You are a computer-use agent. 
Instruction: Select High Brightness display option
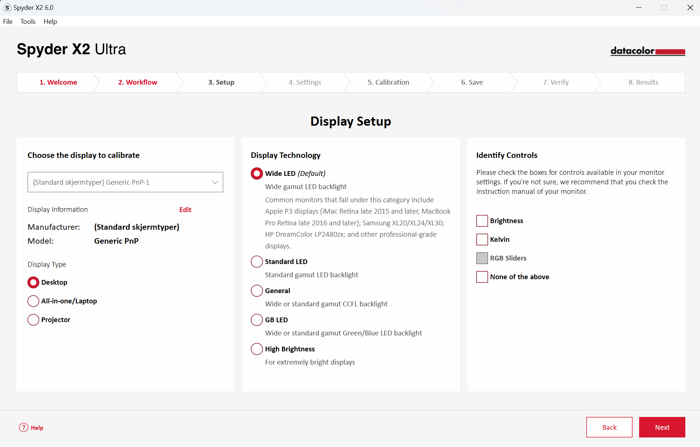[x=257, y=349]
